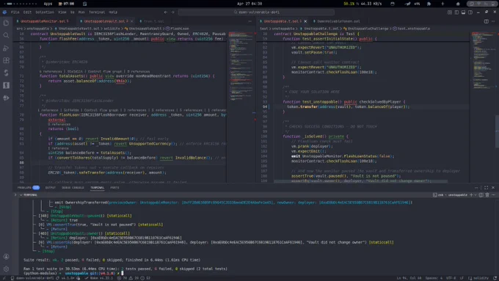Viewport: 499px width, 281px height.
Task: Open more actions of right editor group
Action: point(493,21)
